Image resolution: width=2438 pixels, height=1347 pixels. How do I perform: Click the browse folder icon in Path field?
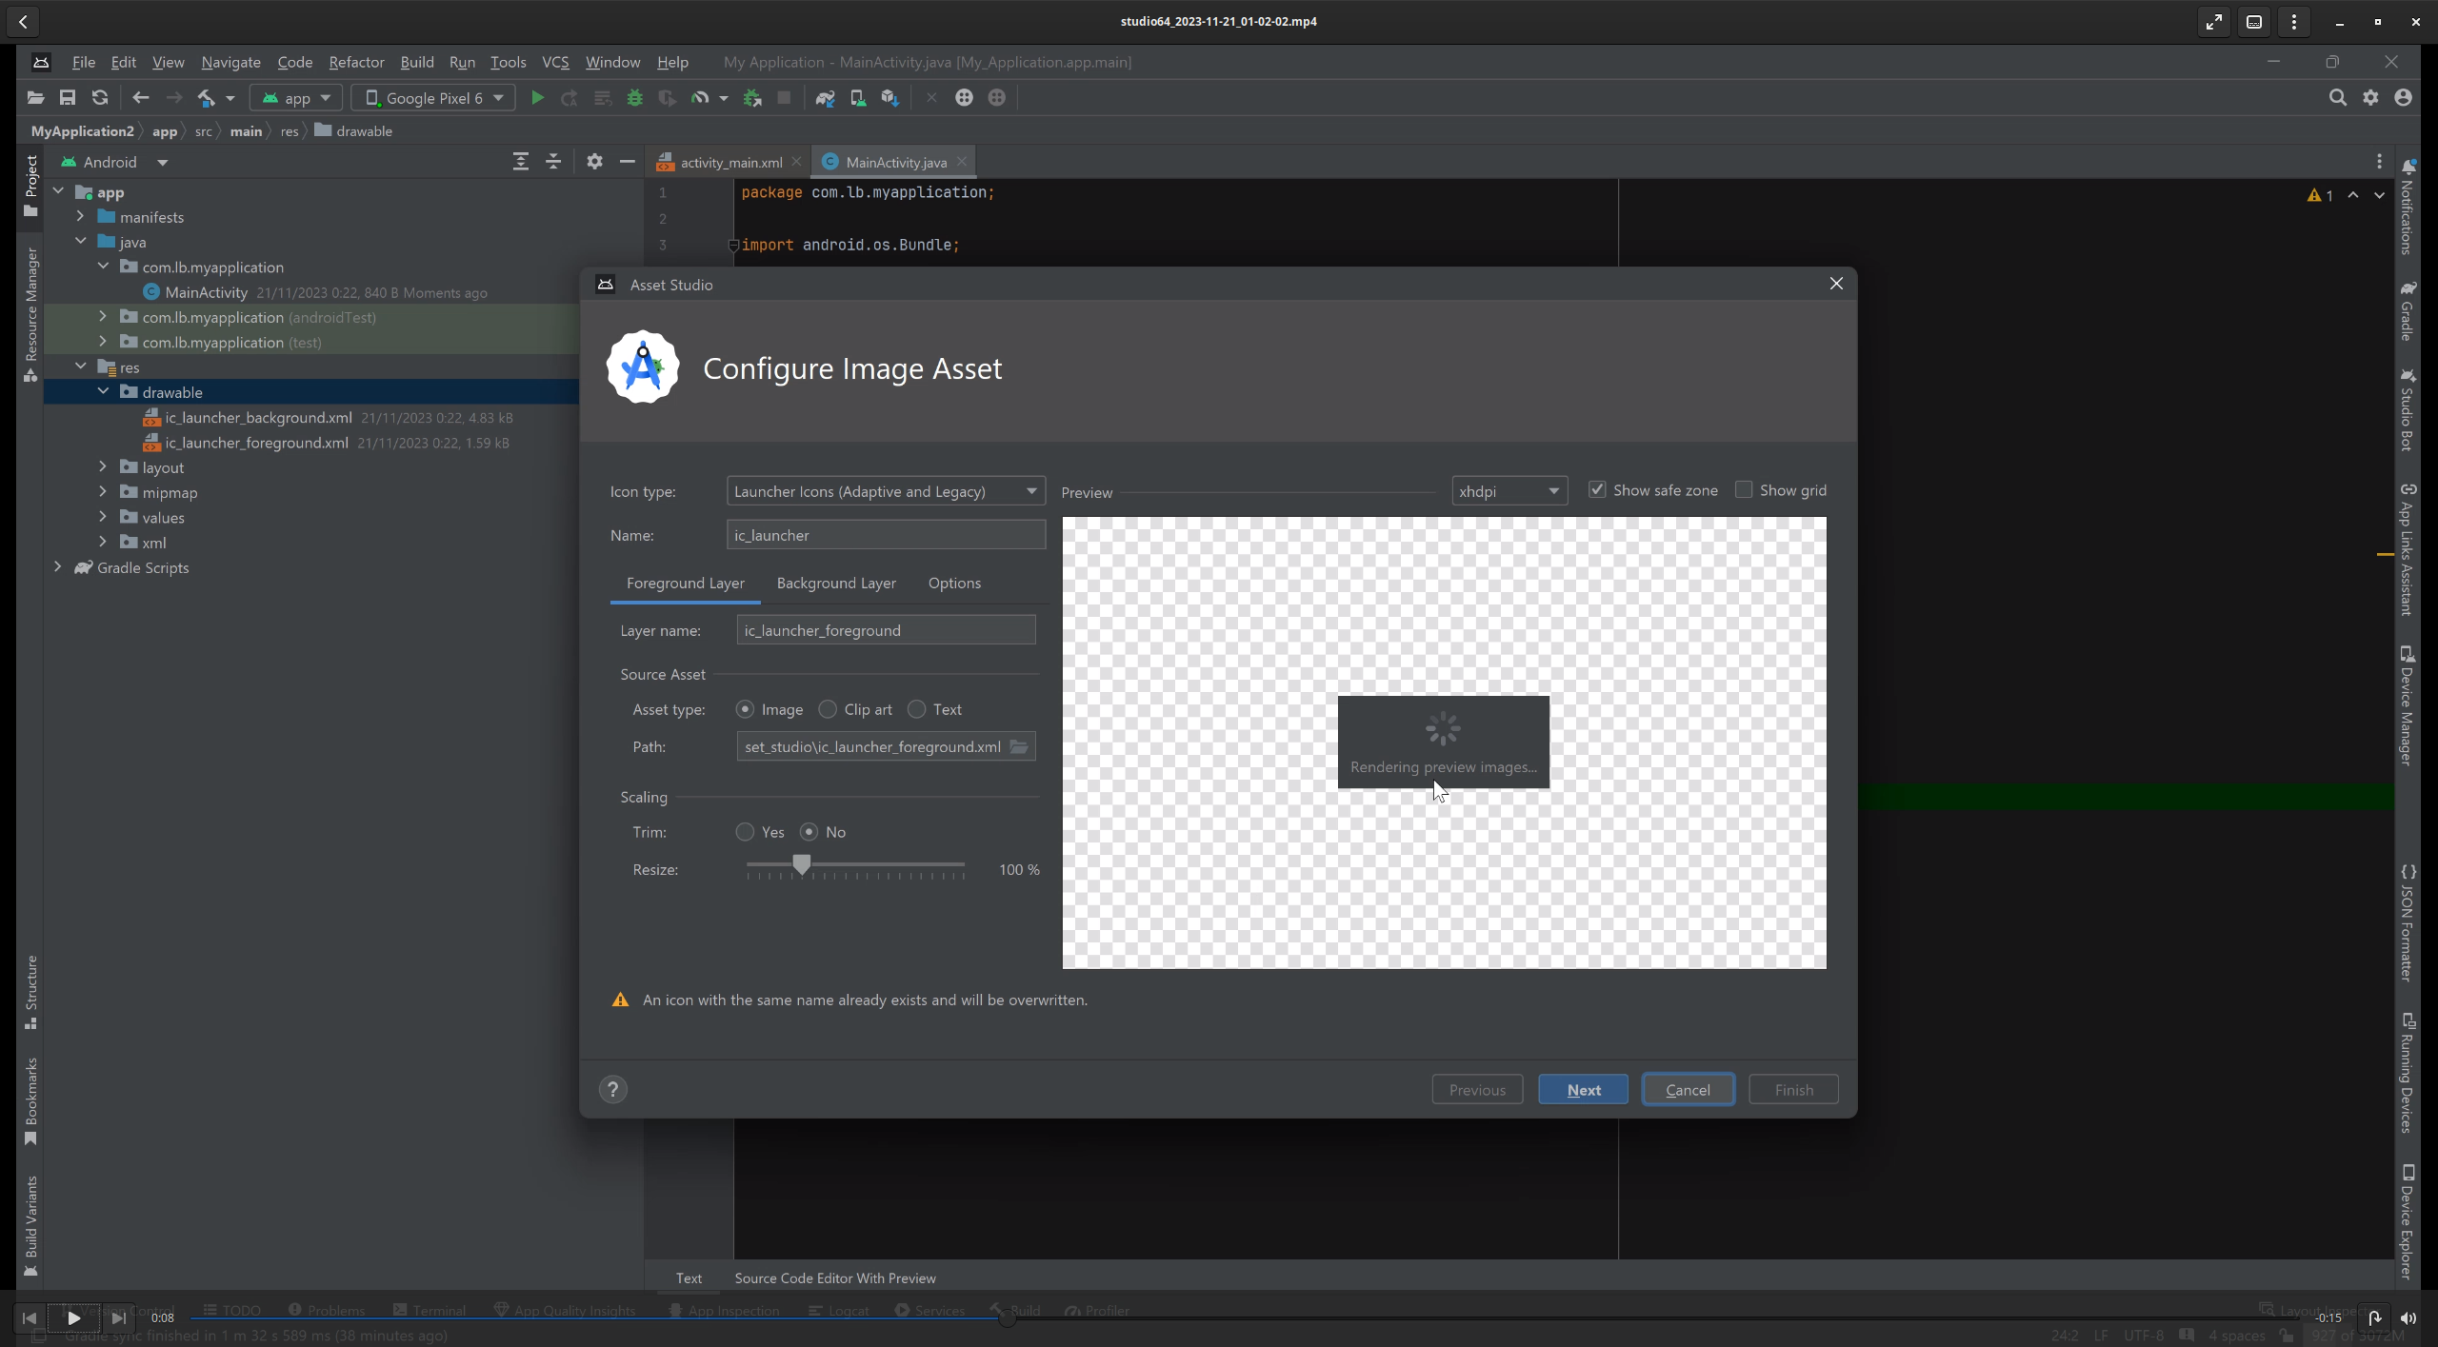point(1019,746)
